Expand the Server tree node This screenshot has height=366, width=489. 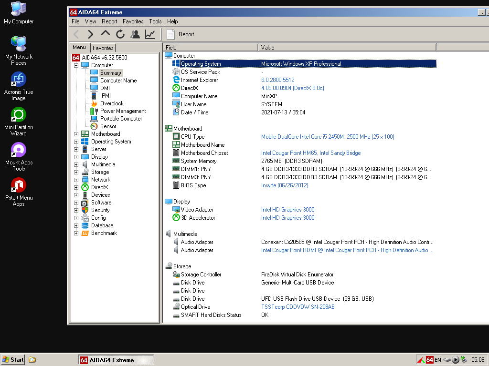76,149
